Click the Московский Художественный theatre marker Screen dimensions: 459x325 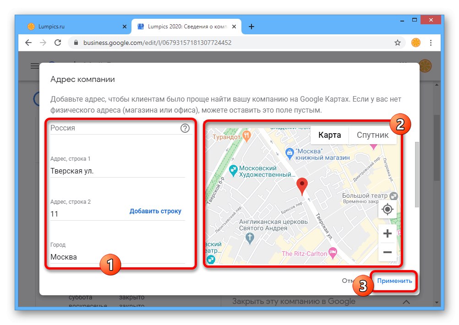233,171
